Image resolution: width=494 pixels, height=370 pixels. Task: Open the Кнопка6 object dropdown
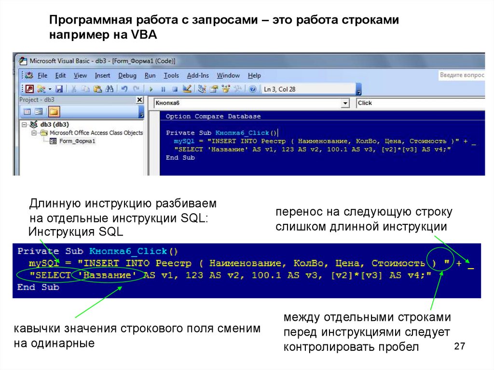(x=345, y=103)
